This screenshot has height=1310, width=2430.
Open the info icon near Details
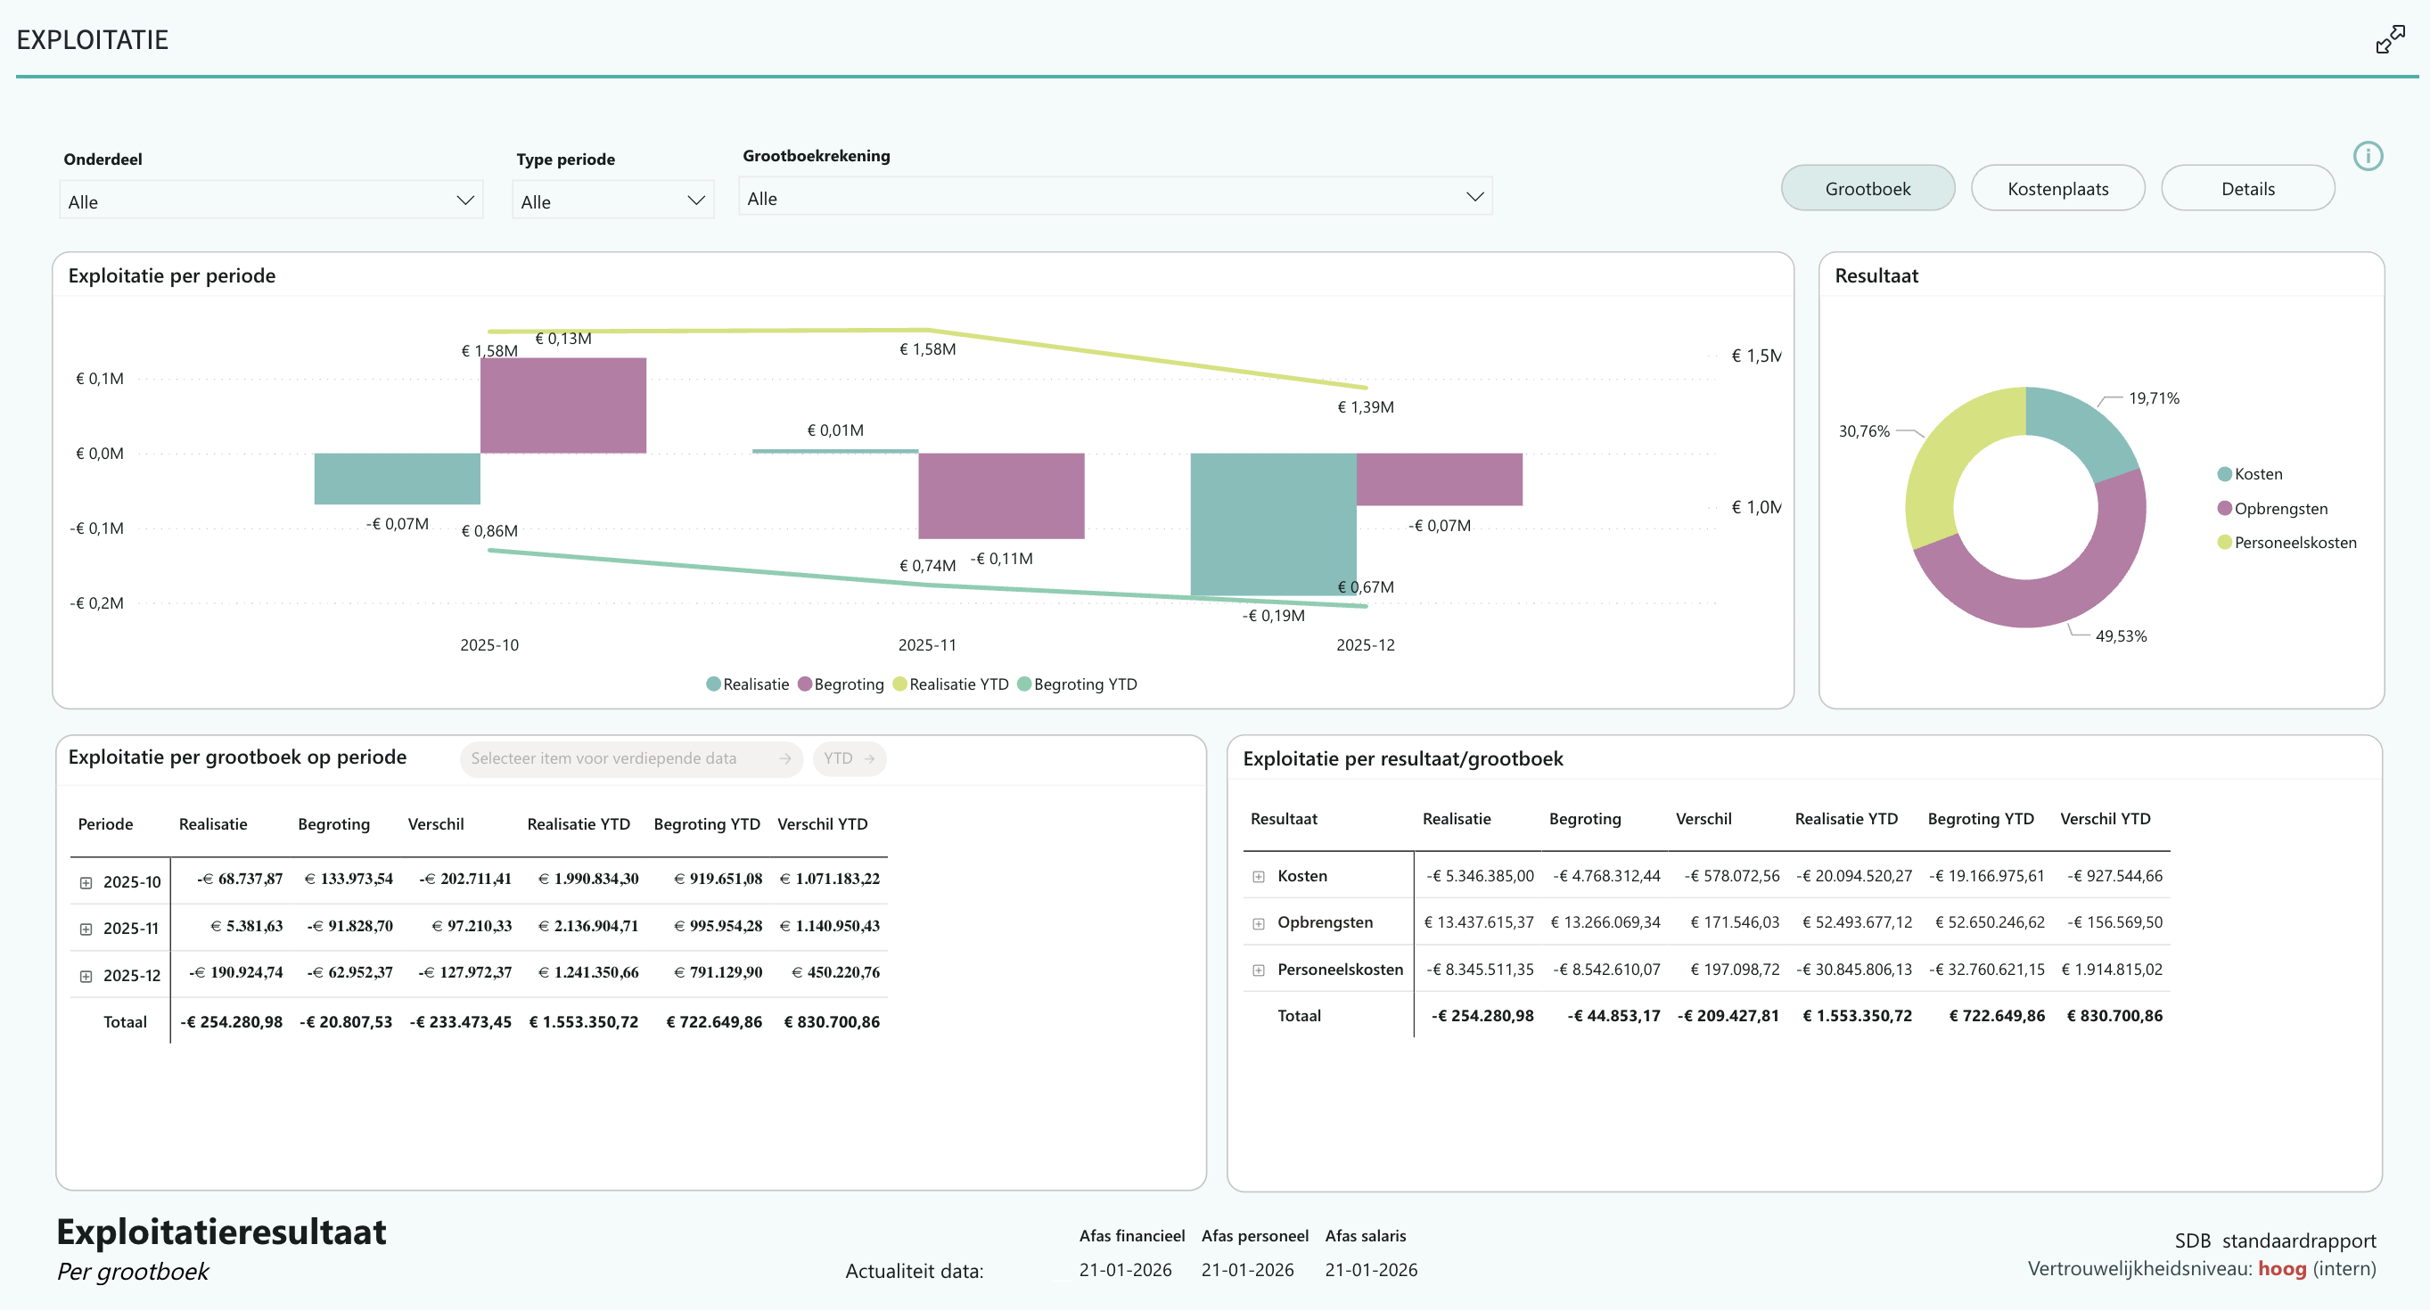2367,156
